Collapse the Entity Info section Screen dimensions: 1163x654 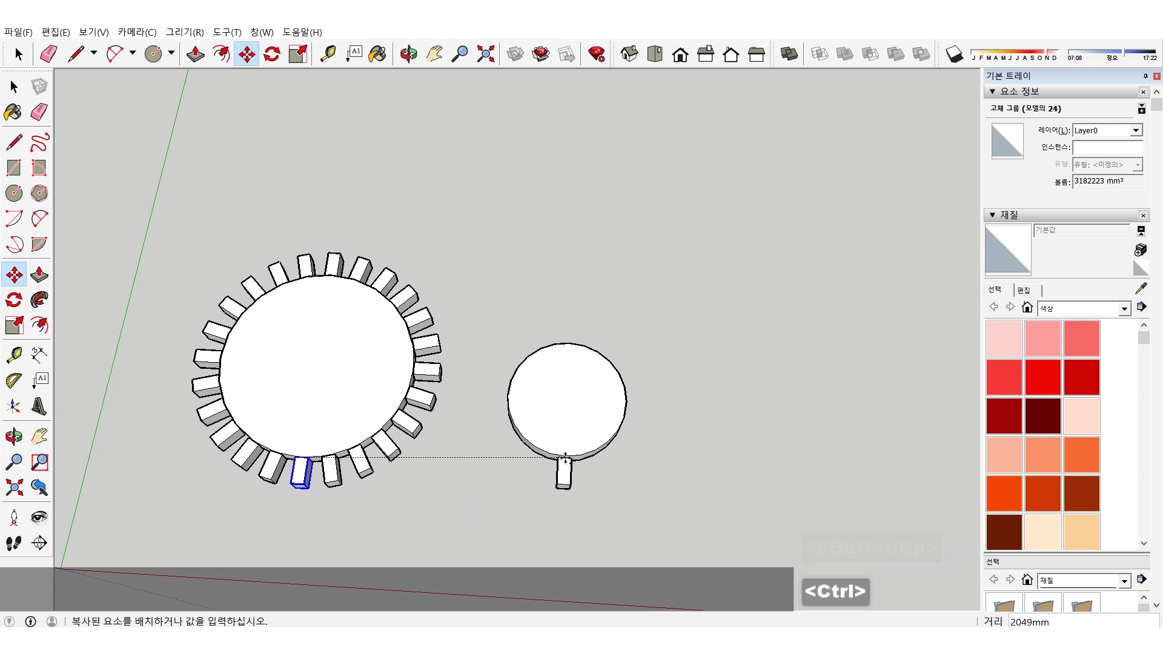click(x=992, y=91)
